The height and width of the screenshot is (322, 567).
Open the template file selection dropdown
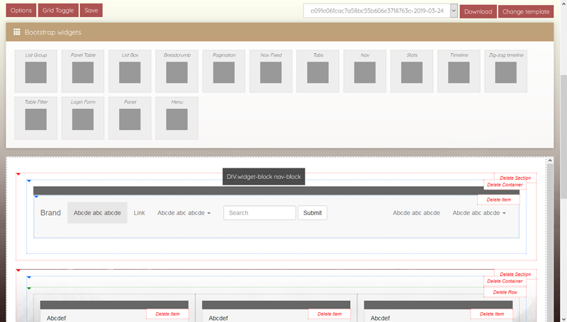click(381, 11)
